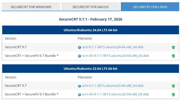Click green shield for SecureCRT 9.7 Ubuntu 24.04
The height and width of the screenshot is (102, 182).
click(173, 47)
